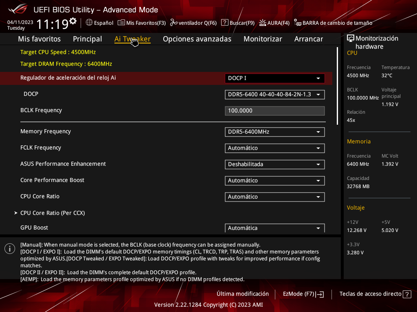Select the Memory Frequency label
417x312 pixels.
click(x=46, y=131)
